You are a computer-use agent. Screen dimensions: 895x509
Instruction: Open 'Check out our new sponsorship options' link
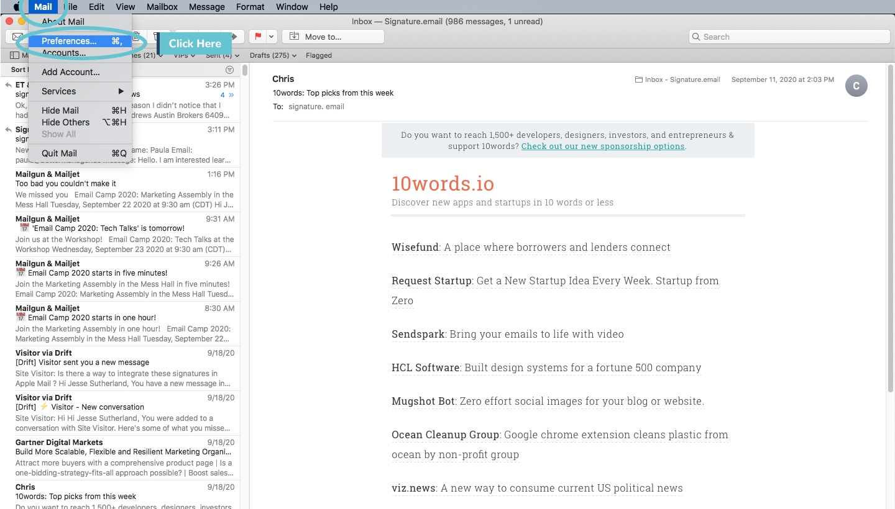point(603,146)
